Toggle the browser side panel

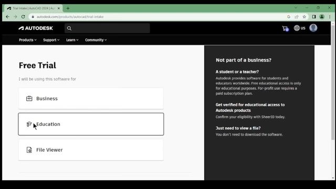pos(314,17)
